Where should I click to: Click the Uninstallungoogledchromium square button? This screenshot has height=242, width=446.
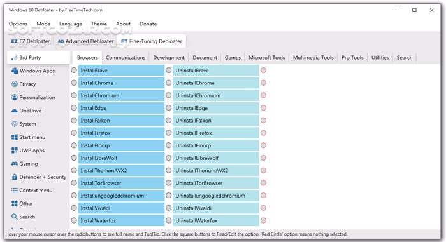point(216,196)
